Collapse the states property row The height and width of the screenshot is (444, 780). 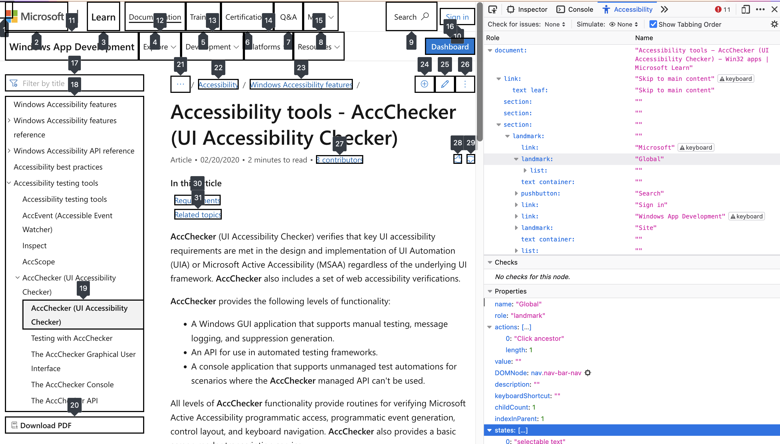(489, 430)
